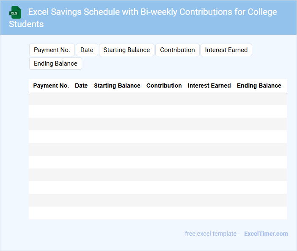Choose the Interest Earned tag button

(x=226, y=50)
